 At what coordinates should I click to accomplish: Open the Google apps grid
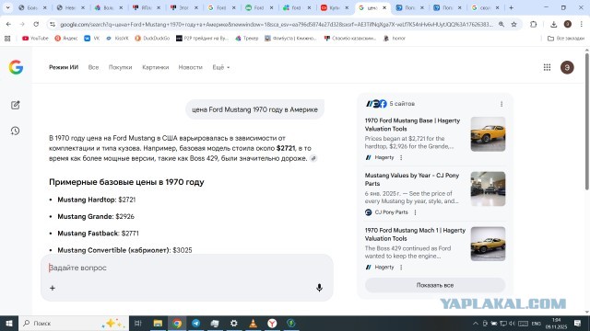click(x=547, y=67)
